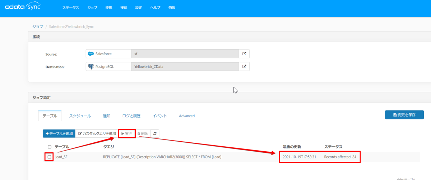Switch to the スケジュール tab
Screen dimensions: 431x180
pos(80,116)
